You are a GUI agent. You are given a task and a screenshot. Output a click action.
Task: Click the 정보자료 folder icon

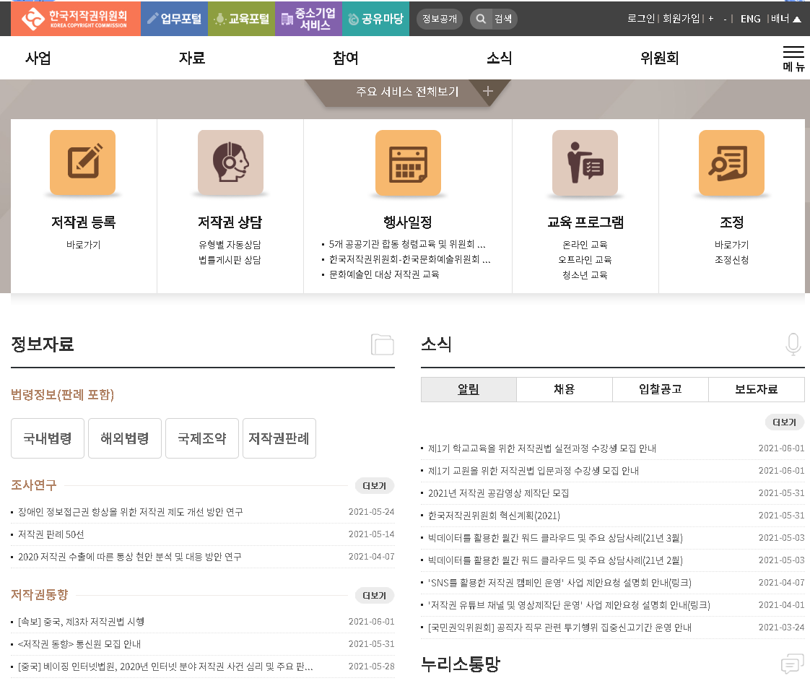point(383,344)
